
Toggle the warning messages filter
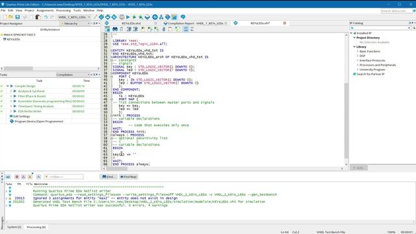30,177
